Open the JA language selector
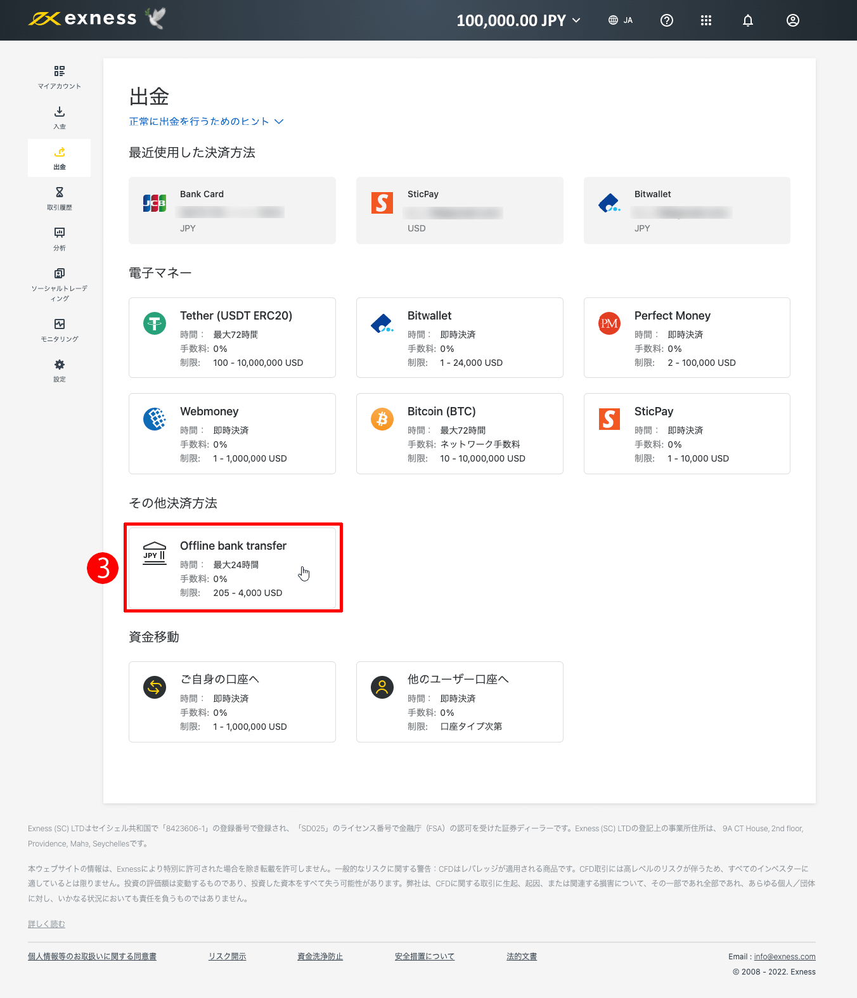The image size is (857, 998). 621,20
